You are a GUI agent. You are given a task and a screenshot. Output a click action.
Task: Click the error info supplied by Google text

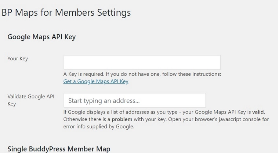pyautogui.click(x=99, y=127)
